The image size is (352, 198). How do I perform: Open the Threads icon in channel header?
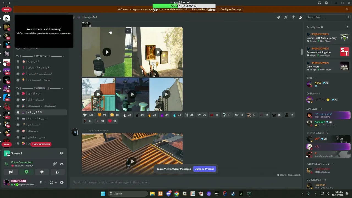click(279, 17)
